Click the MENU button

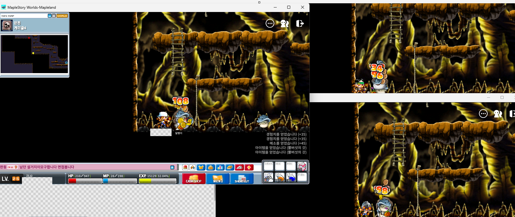218,179
